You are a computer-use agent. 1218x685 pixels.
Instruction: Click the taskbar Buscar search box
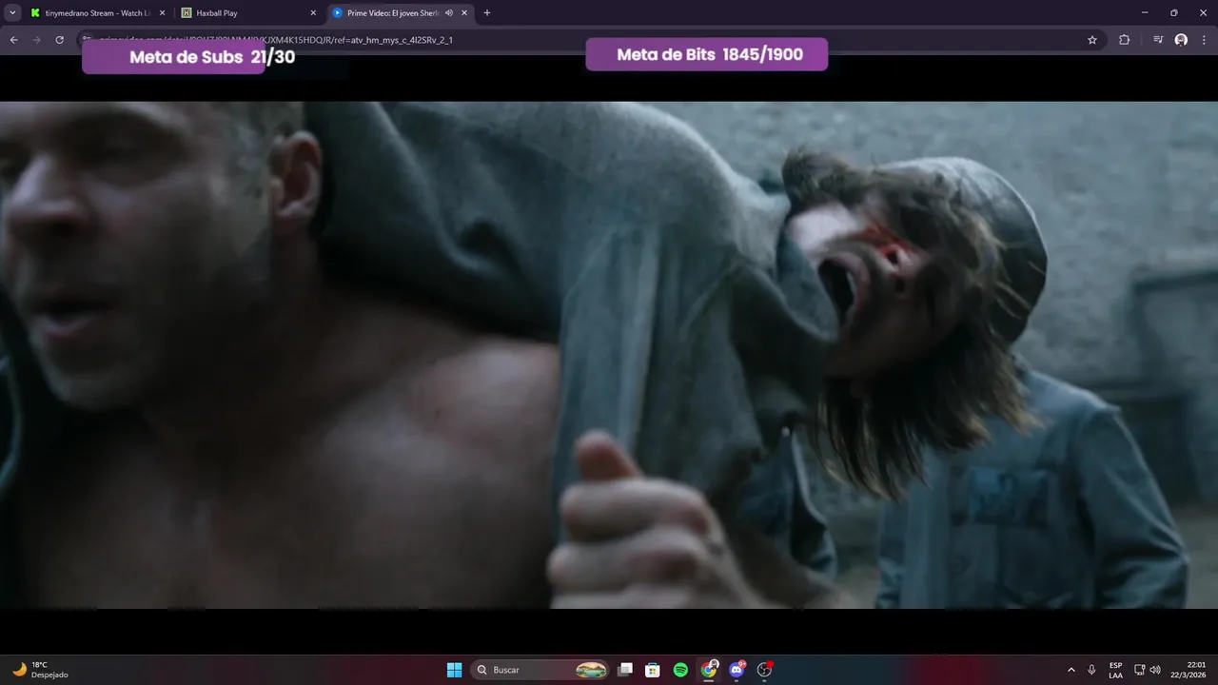click(x=540, y=670)
